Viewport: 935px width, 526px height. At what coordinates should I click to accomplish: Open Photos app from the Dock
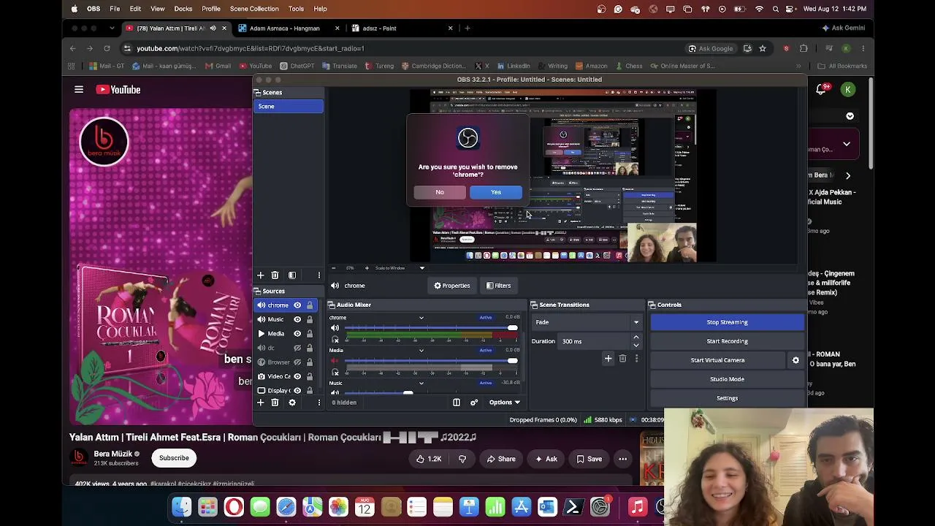(x=338, y=507)
